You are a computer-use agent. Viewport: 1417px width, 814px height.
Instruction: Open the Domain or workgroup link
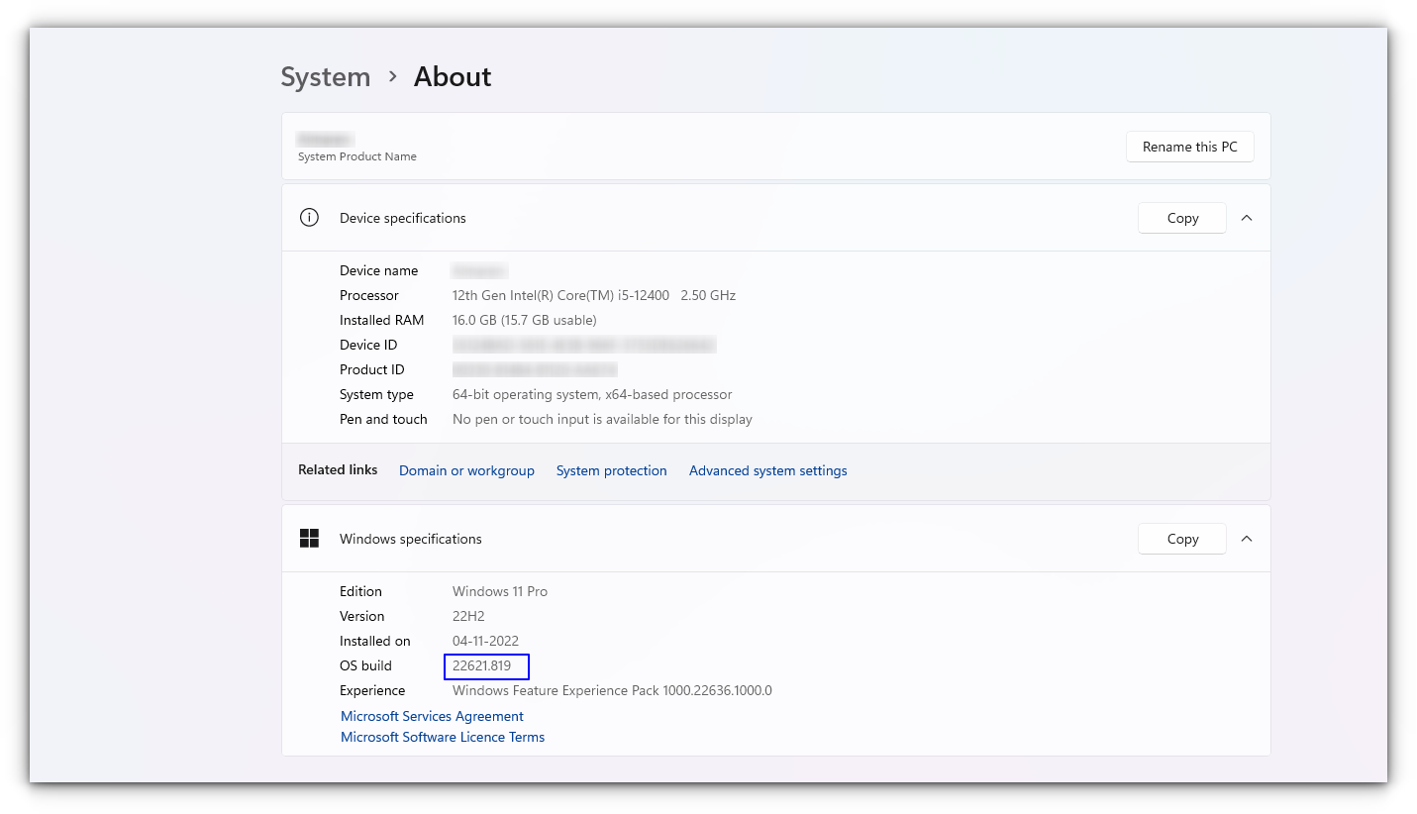click(x=466, y=470)
